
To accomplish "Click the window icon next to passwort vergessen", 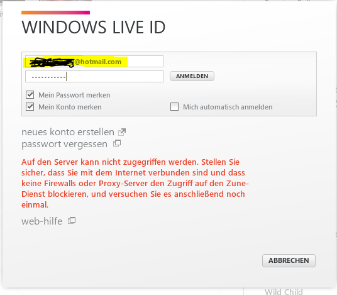I will 117,143.
